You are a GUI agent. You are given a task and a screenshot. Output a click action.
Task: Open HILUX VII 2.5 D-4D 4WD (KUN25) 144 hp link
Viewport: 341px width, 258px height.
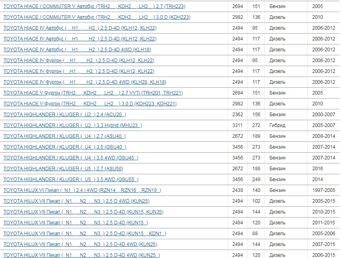point(80,244)
